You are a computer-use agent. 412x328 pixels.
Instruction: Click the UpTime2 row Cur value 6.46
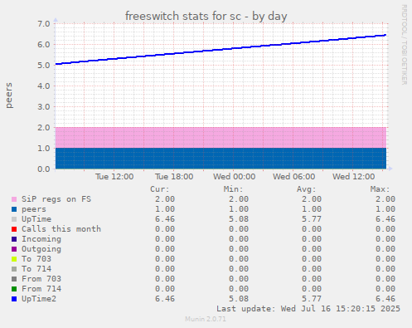(x=165, y=299)
